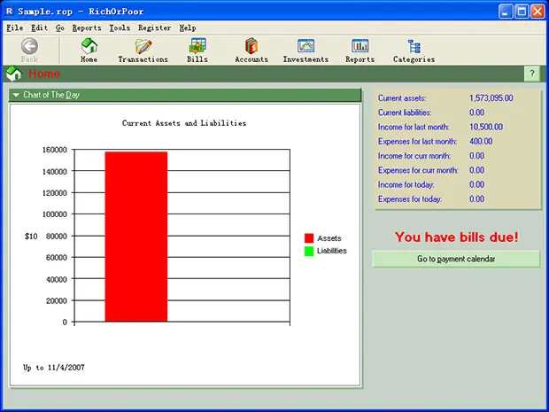Image resolution: width=549 pixels, height=412 pixels.
Task: Click the red Assets legend swatch
Action: tap(309, 238)
